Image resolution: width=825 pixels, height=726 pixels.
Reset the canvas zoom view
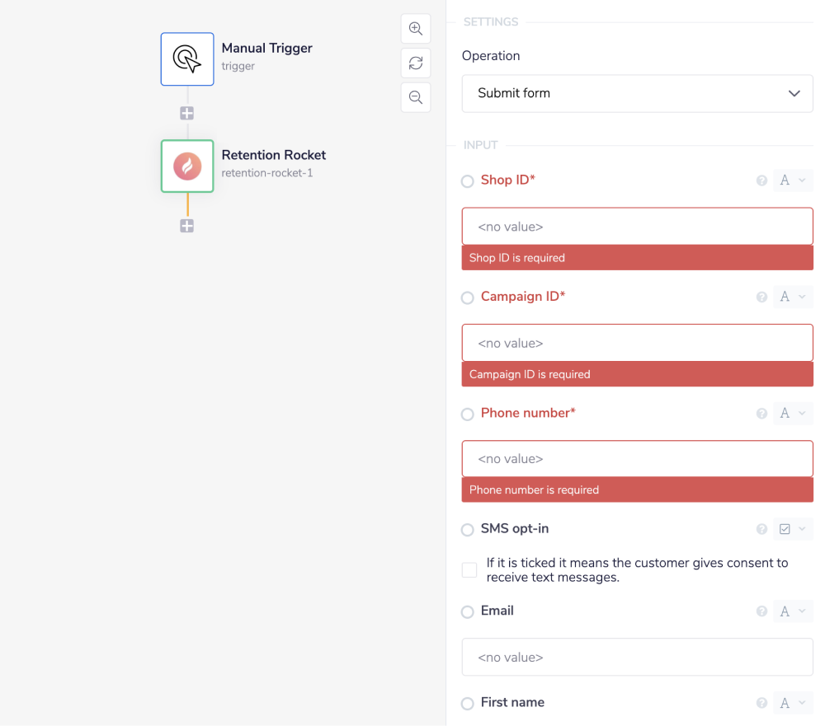point(415,63)
